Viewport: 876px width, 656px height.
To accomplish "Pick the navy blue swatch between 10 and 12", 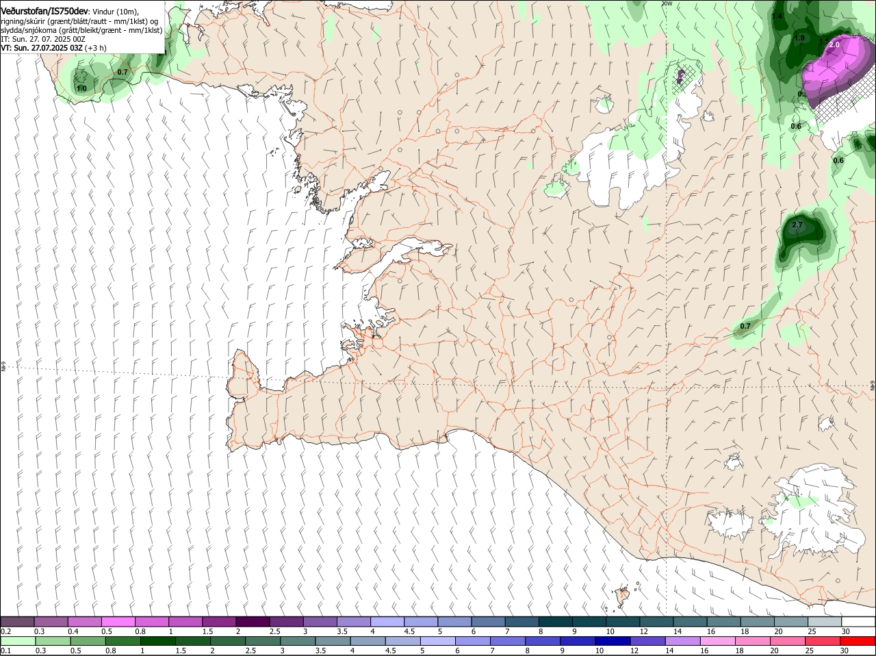I will [613, 641].
